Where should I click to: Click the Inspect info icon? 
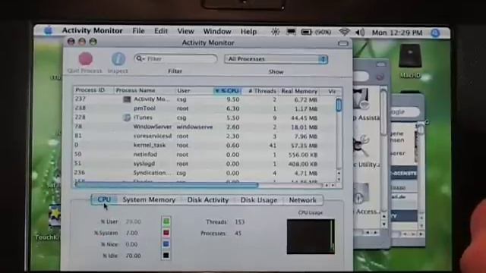118,59
